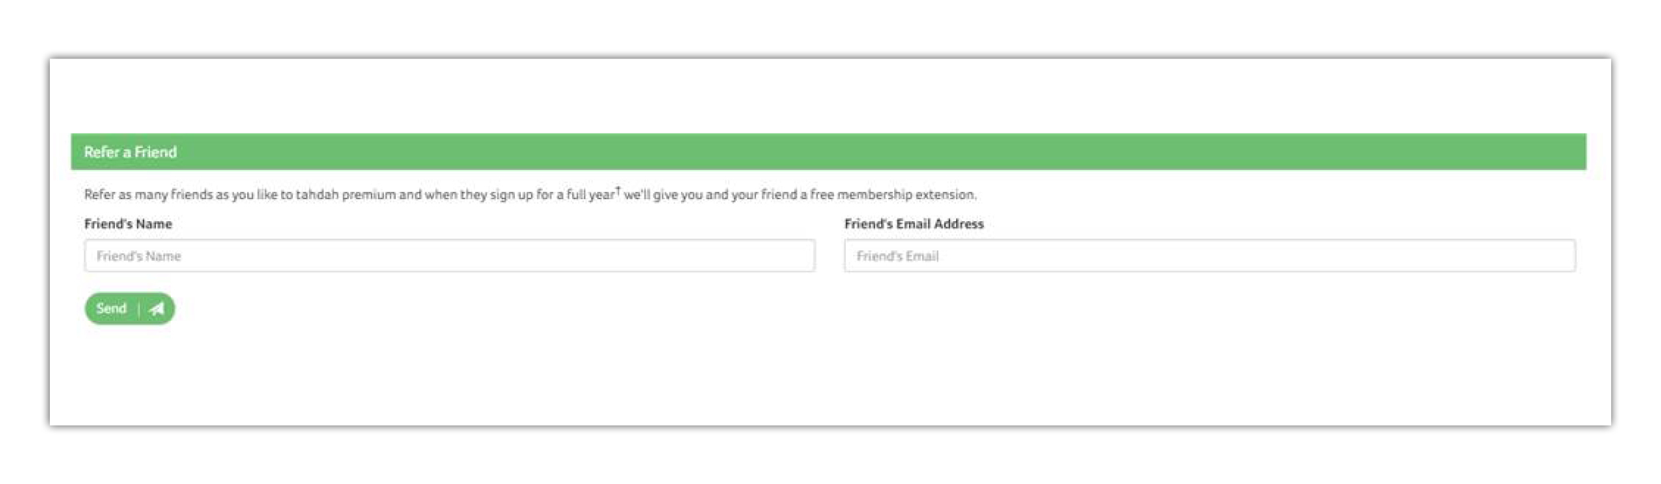
Task: Focus the Friend's Name input field
Action: (x=449, y=256)
